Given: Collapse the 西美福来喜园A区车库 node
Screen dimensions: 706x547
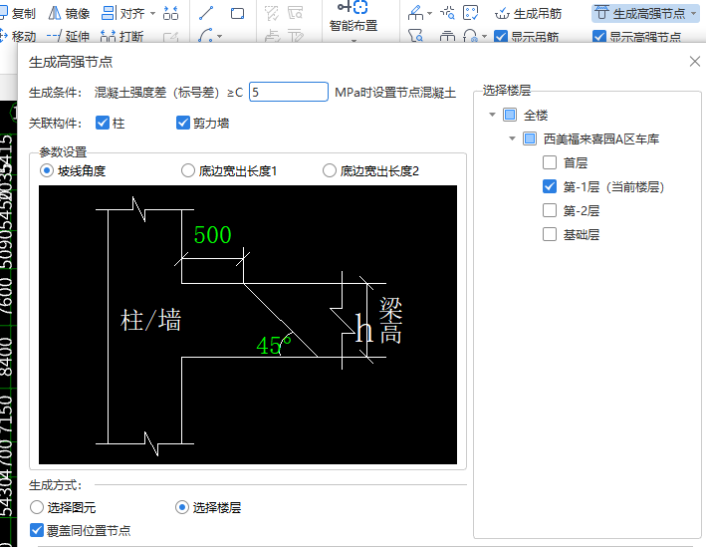Looking at the screenshot, I should (x=512, y=138).
